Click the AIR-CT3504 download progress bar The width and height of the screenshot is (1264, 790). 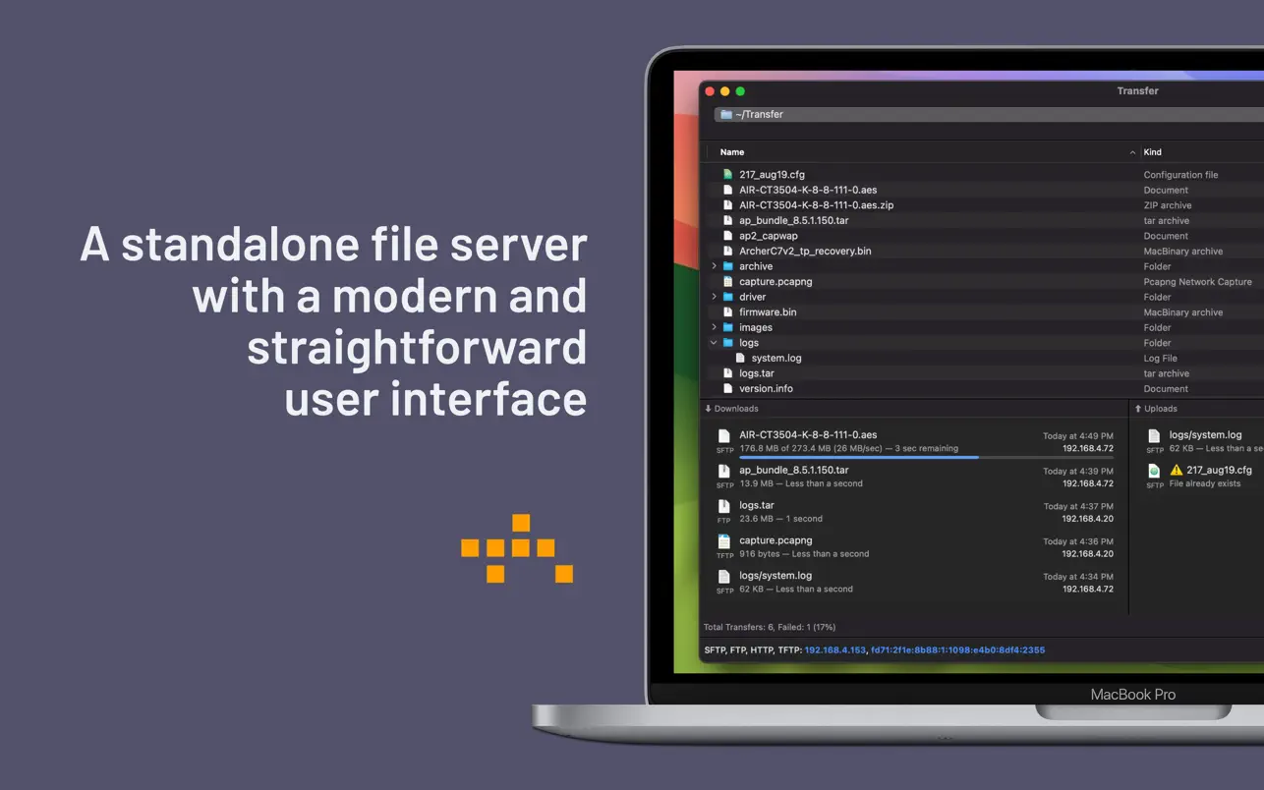tap(925, 457)
